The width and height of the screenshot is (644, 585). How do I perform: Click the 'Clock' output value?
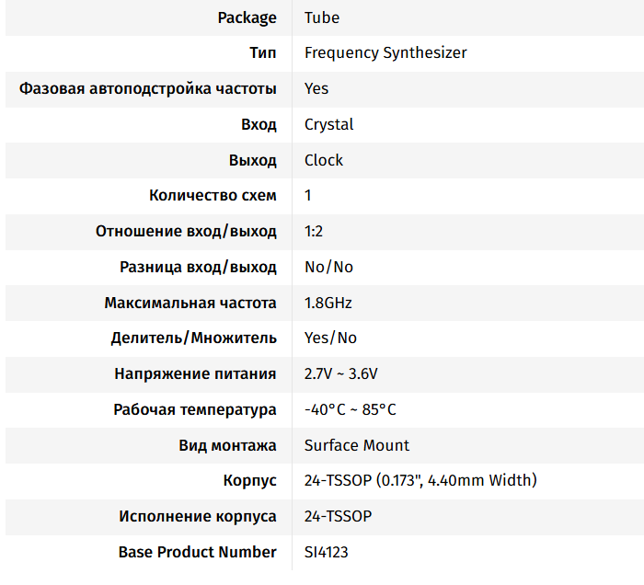coord(324,160)
